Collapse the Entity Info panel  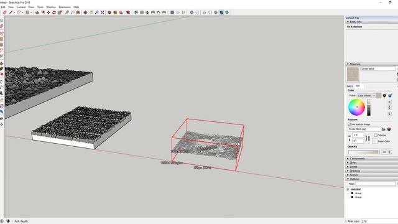[x=348, y=22]
